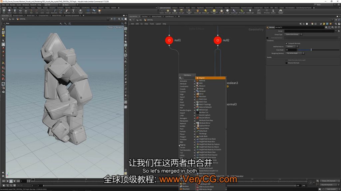Add an Environment Light from the shelf
This screenshot has height=191, width=341.
tap(214, 11)
